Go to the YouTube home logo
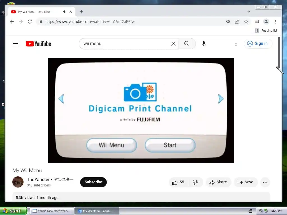Image resolution: width=287 pixels, height=215 pixels. [x=38, y=44]
